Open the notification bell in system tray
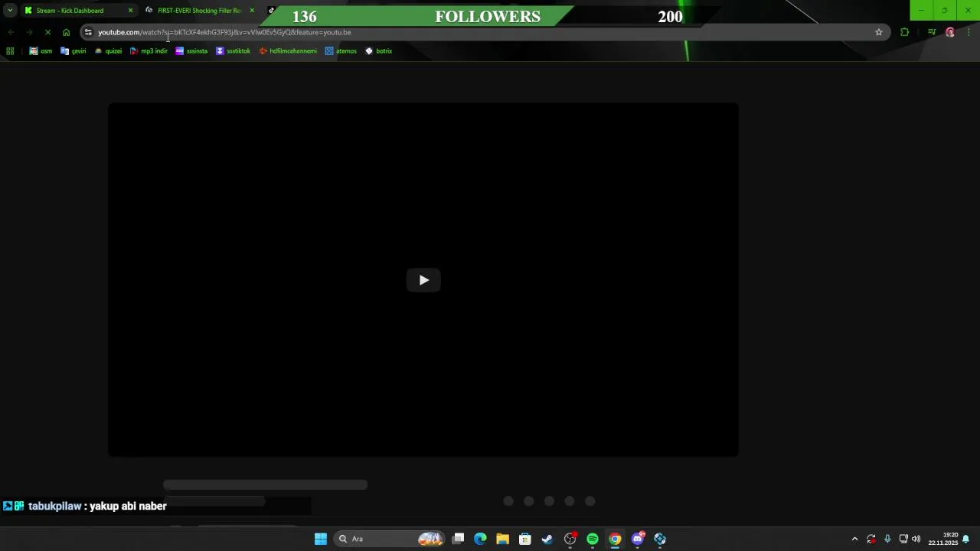This screenshot has width=980, height=551. [966, 539]
